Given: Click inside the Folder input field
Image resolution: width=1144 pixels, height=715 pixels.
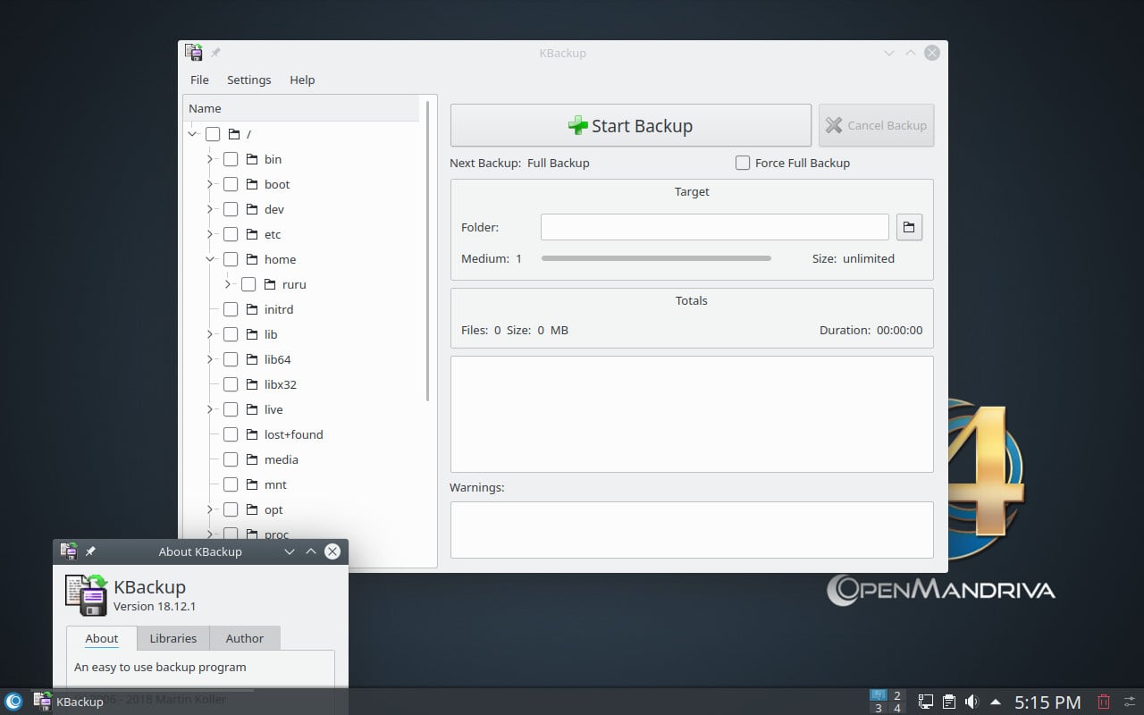Looking at the screenshot, I should coord(714,227).
